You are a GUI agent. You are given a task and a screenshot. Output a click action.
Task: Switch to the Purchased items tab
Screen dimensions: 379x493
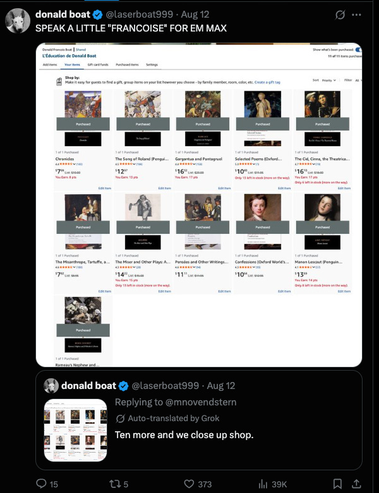coord(127,64)
